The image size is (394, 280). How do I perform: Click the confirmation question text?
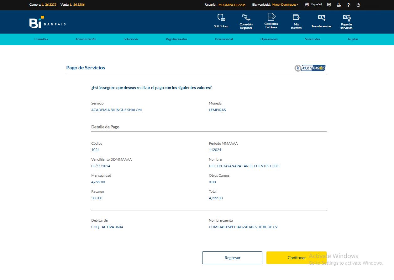(151, 88)
